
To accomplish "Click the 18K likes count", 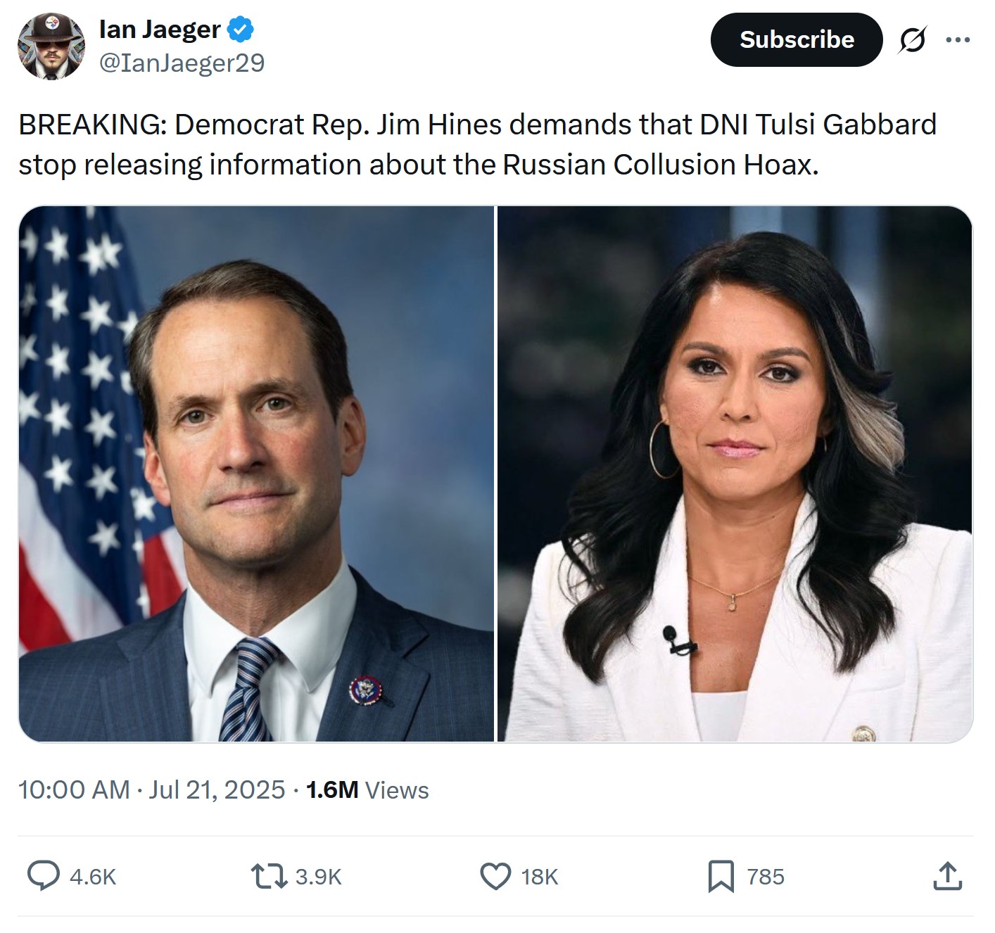I will pos(540,877).
